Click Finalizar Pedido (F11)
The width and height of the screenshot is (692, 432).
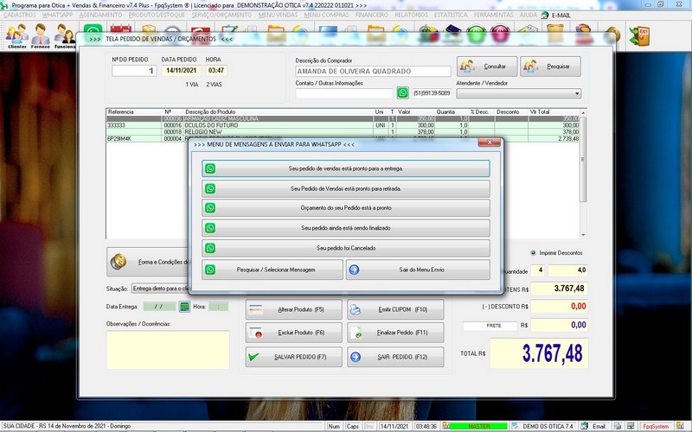click(x=395, y=333)
